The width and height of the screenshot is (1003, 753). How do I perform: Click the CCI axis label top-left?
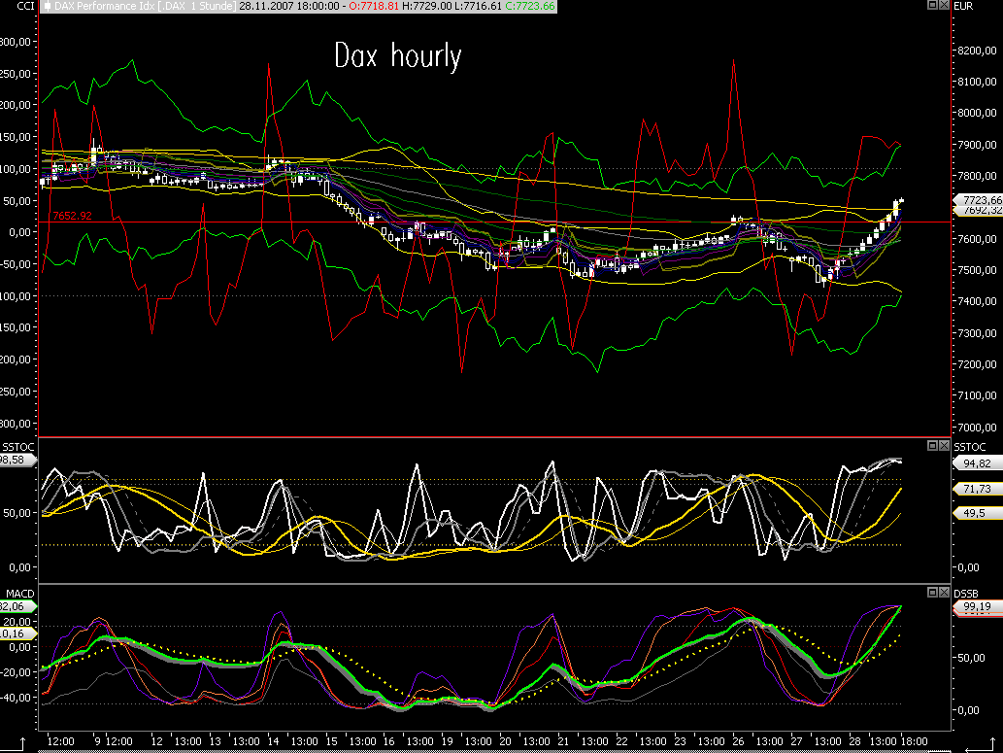coord(11,7)
